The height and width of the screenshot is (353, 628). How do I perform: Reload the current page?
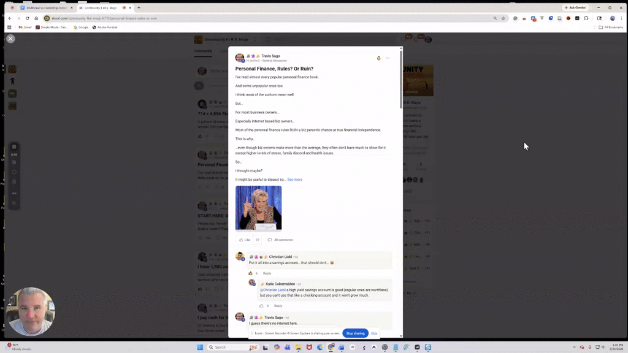coord(27,18)
